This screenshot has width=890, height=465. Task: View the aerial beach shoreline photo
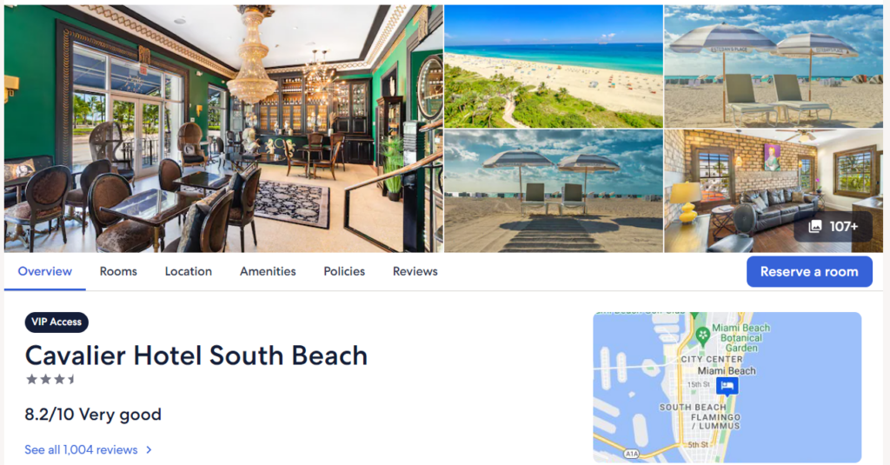(x=554, y=66)
